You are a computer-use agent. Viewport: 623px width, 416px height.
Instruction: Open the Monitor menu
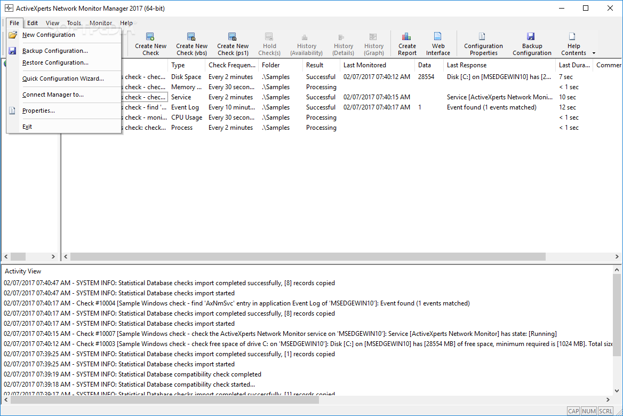tap(101, 23)
